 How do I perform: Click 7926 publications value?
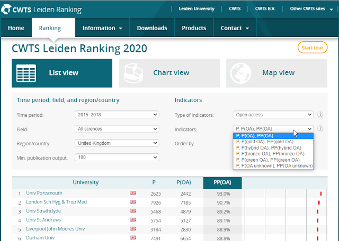pyautogui.click(x=156, y=203)
